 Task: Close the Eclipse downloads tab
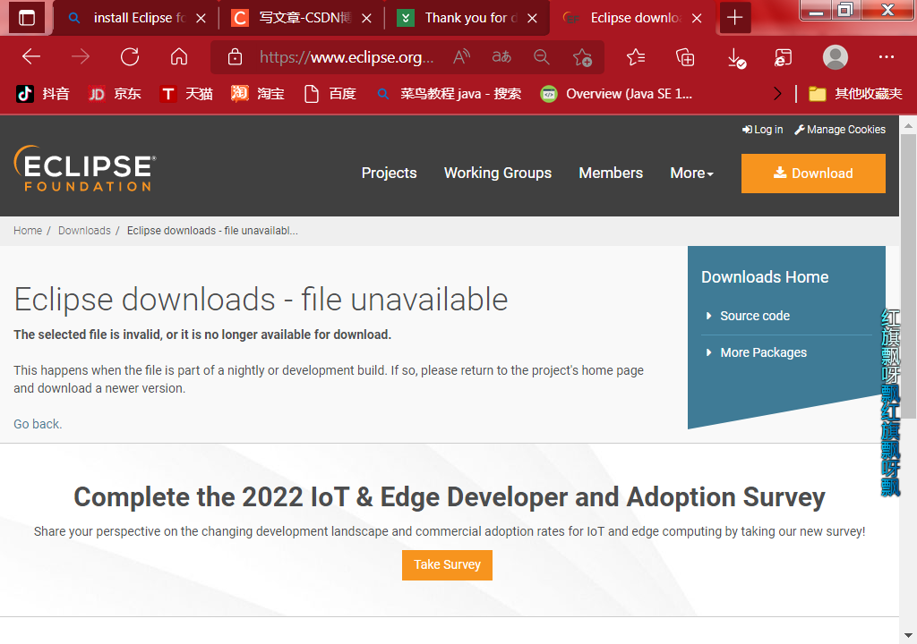coord(697,18)
